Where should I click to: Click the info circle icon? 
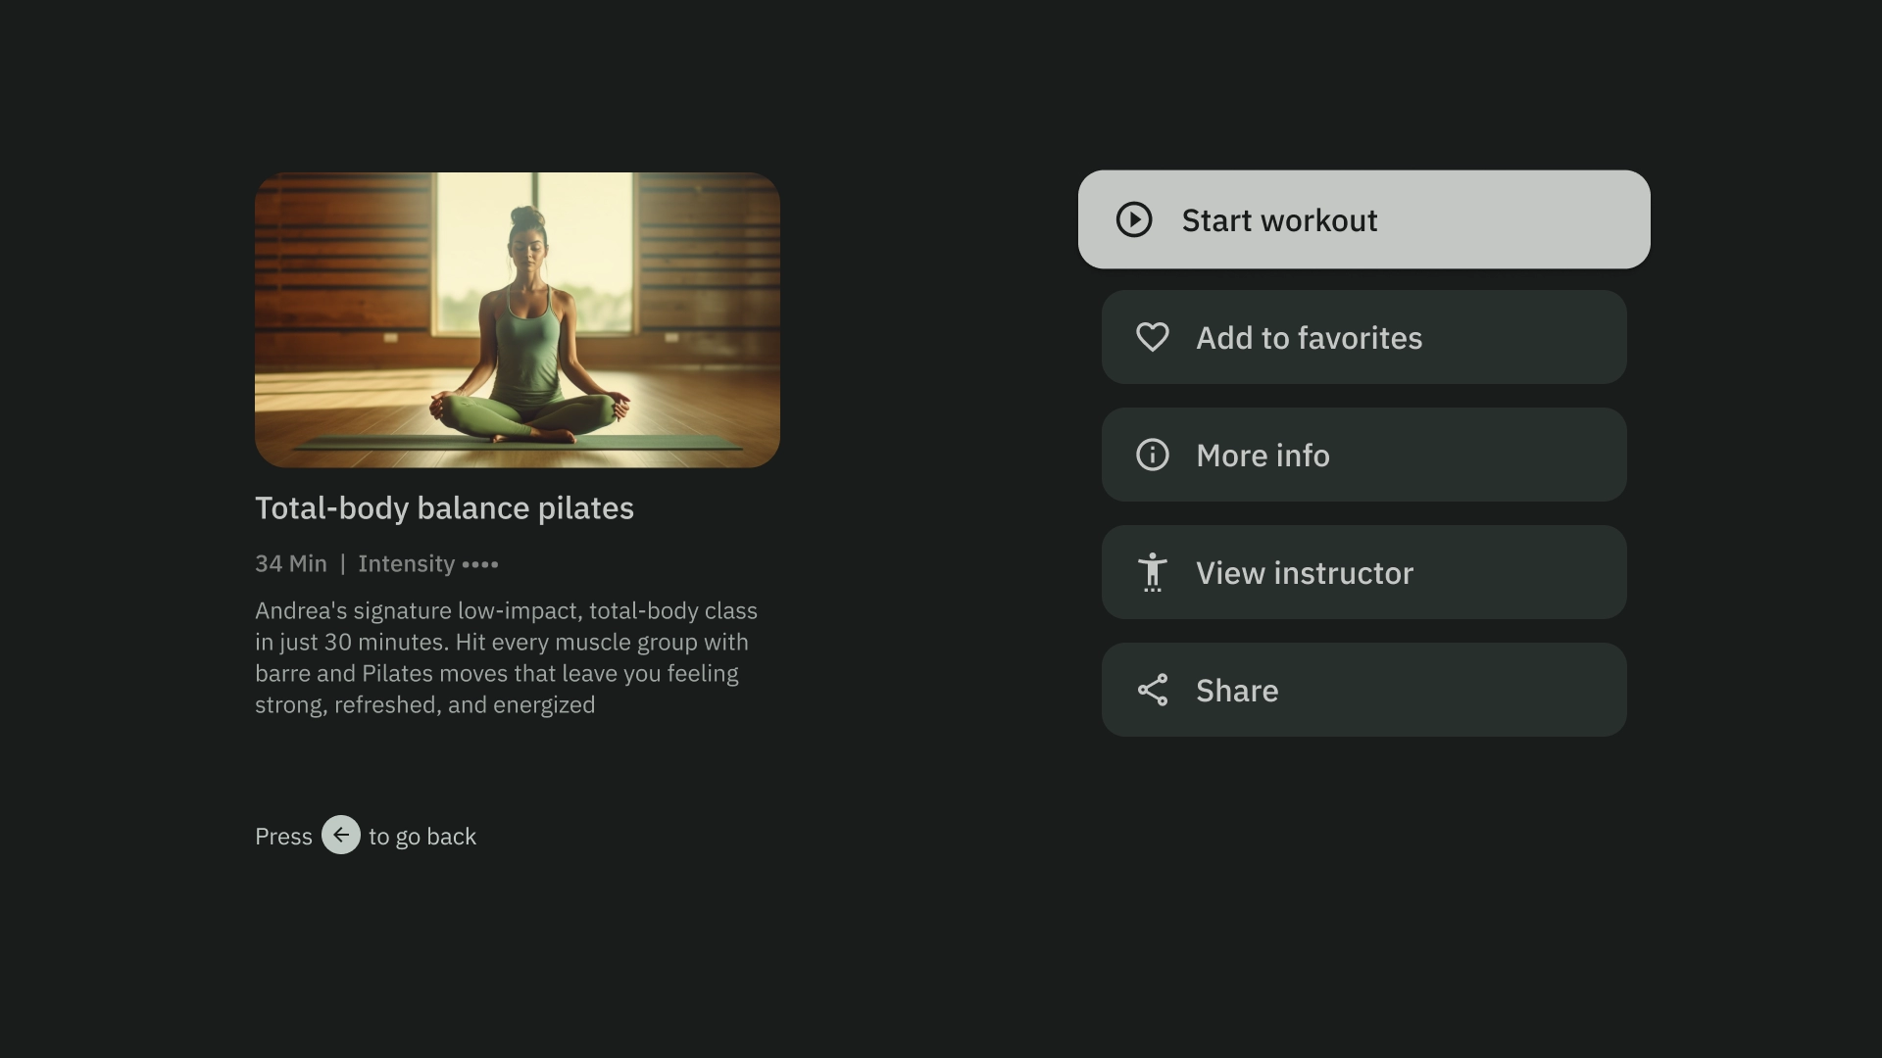click(1153, 455)
